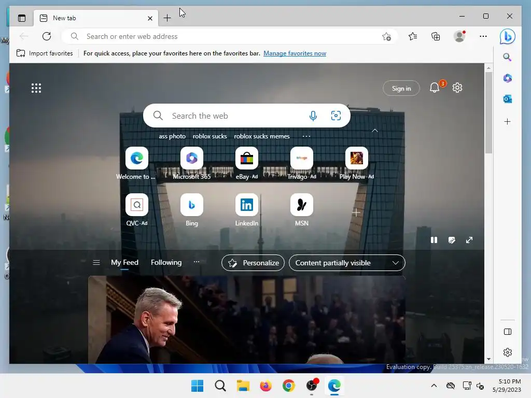
Task: Open Outlook in the sidebar
Action: point(507,99)
